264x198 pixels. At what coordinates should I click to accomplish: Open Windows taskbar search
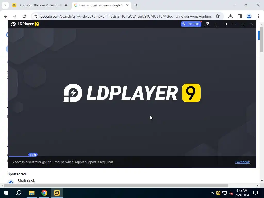click(19, 193)
